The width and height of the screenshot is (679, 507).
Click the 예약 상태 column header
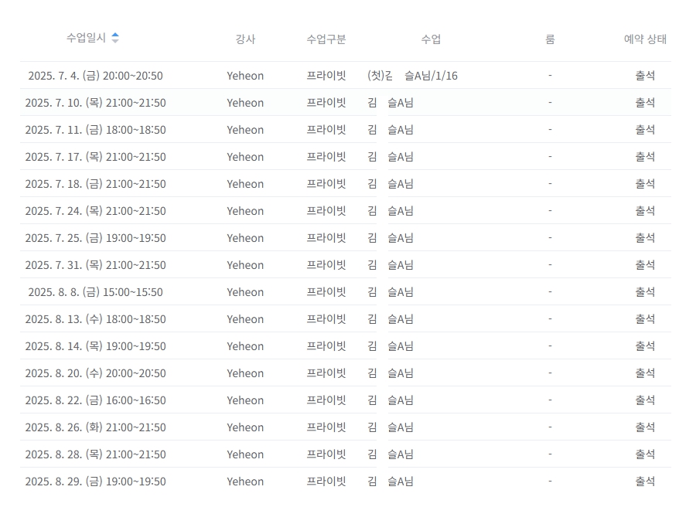click(644, 39)
